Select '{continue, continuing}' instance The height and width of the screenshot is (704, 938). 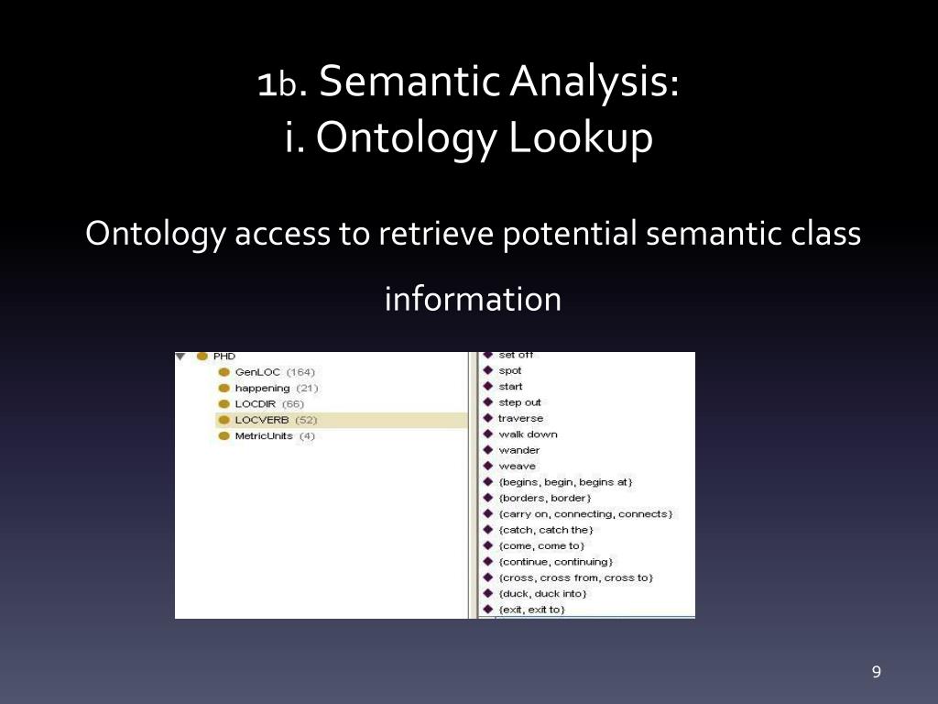pyautogui.click(x=556, y=562)
